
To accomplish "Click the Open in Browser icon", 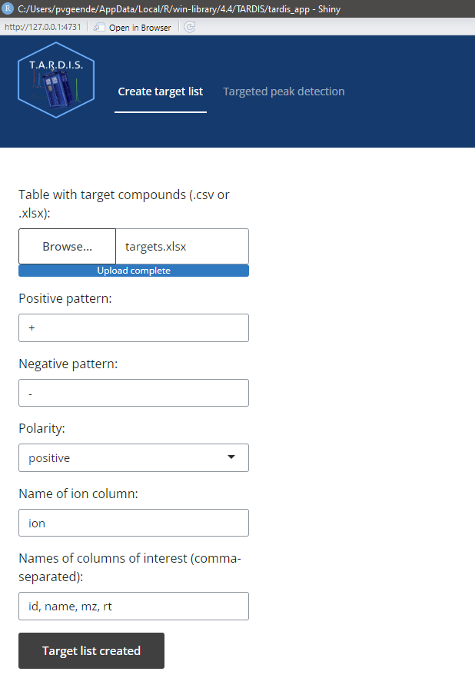I will click(99, 27).
